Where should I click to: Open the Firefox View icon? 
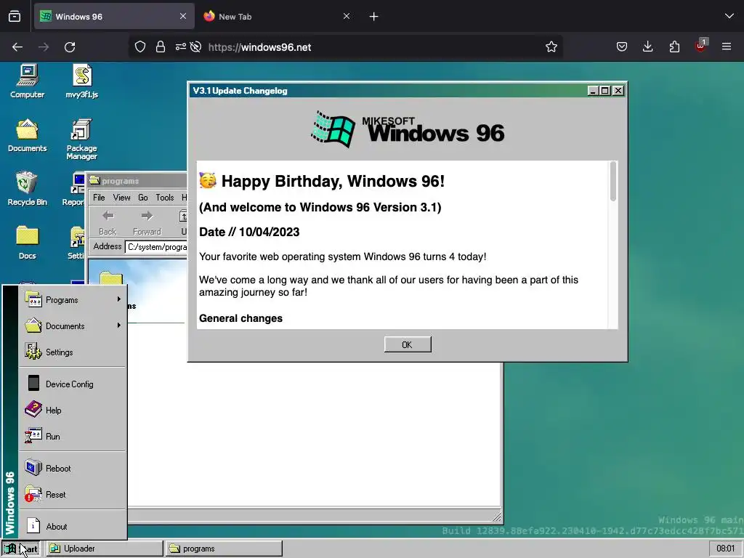click(x=15, y=17)
